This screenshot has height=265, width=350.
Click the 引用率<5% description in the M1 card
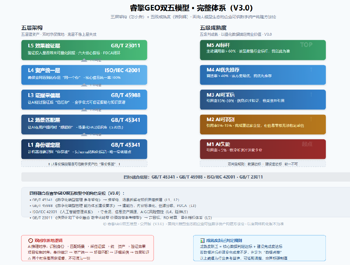click(234, 150)
